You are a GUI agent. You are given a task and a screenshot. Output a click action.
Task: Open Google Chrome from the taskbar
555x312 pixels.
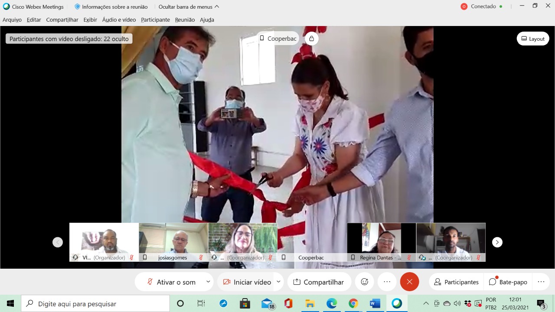point(353,303)
